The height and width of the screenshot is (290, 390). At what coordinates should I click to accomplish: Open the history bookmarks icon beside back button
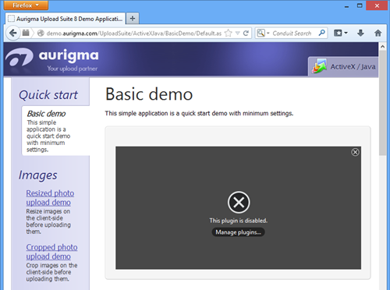[x=26, y=33]
